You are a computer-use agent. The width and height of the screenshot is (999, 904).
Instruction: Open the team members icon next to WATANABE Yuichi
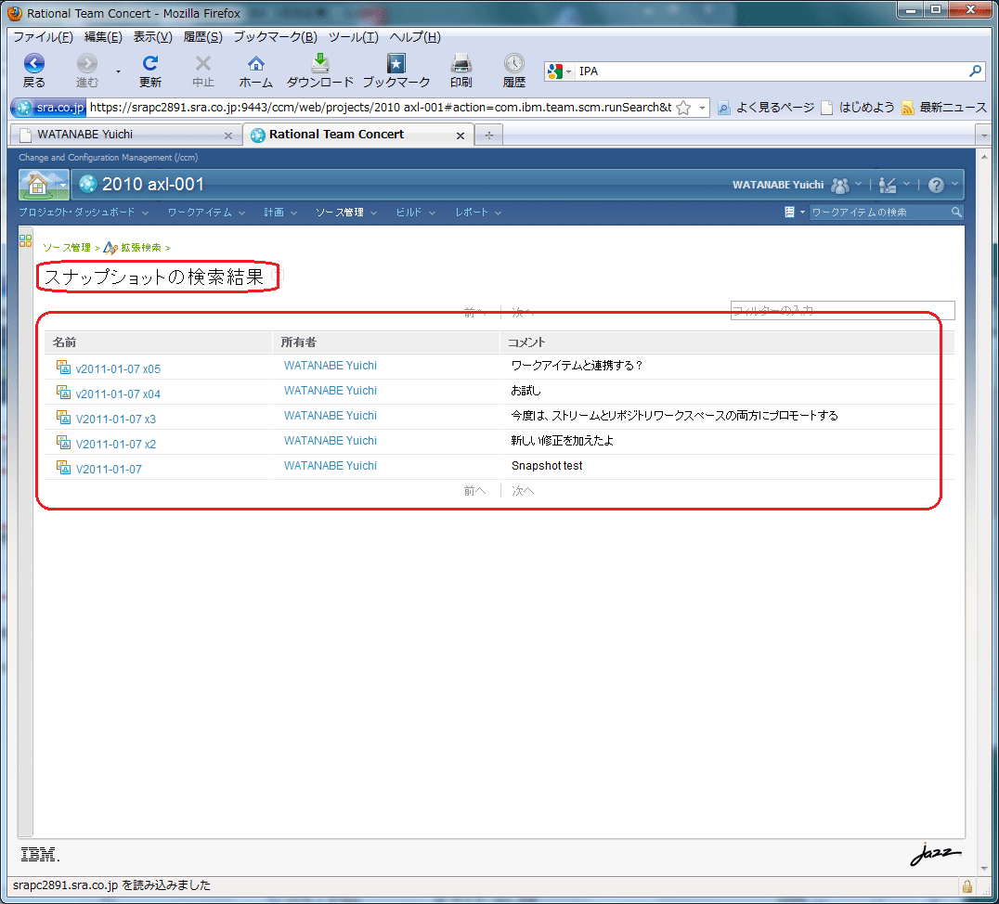pyautogui.click(x=840, y=185)
